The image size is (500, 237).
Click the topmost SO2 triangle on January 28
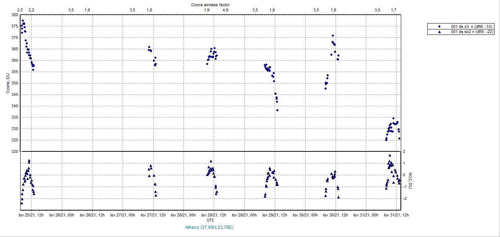click(x=211, y=161)
